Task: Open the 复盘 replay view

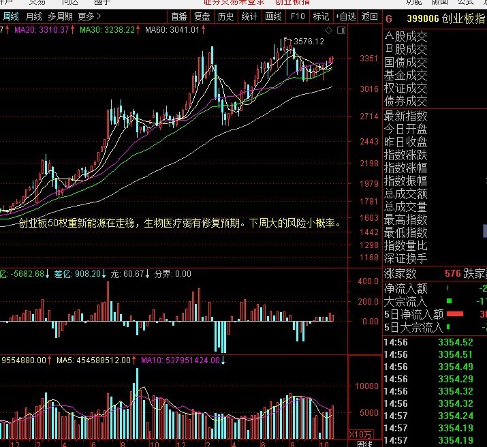Action: (202, 16)
